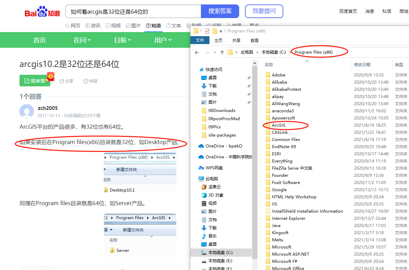Open the Server folder screenshot image
The height and width of the screenshot is (270, 409).
(140, 235)
